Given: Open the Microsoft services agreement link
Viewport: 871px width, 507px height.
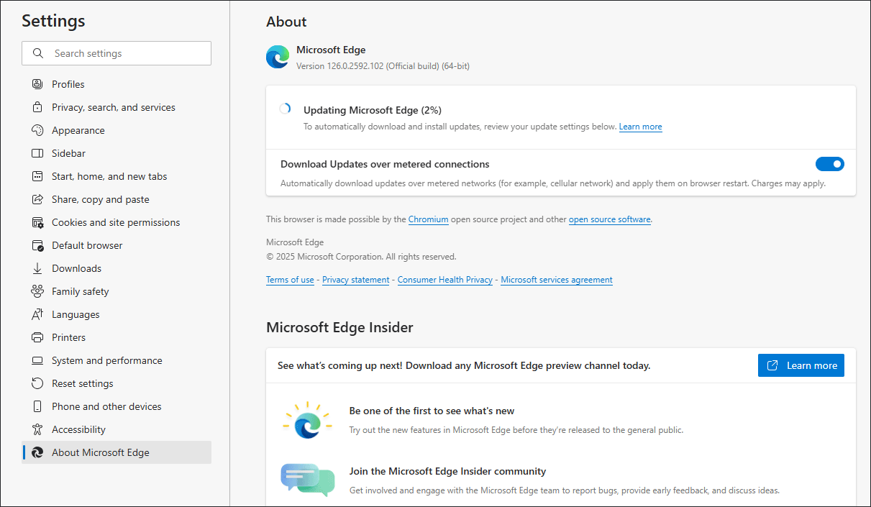Looking at the screenshot, I should (x=557, y=280).
